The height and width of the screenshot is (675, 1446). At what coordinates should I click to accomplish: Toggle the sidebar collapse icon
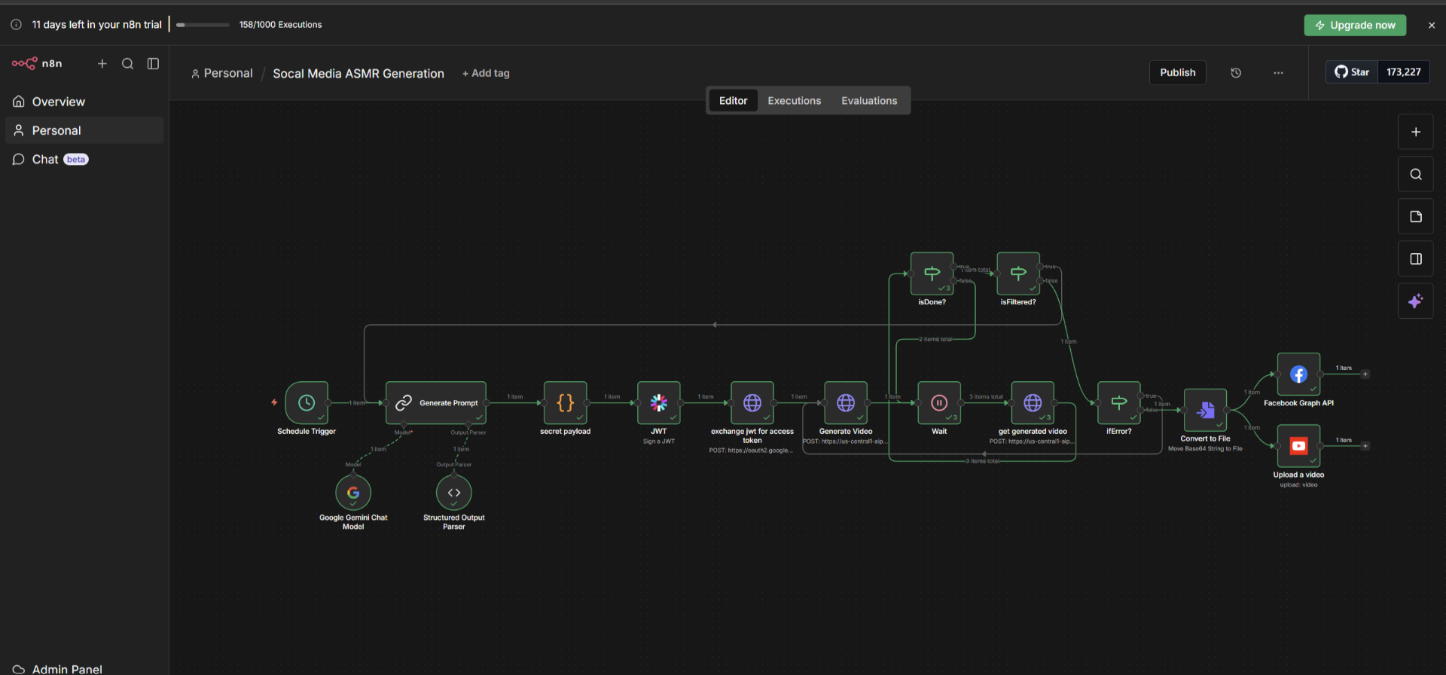tap(153, 64)
